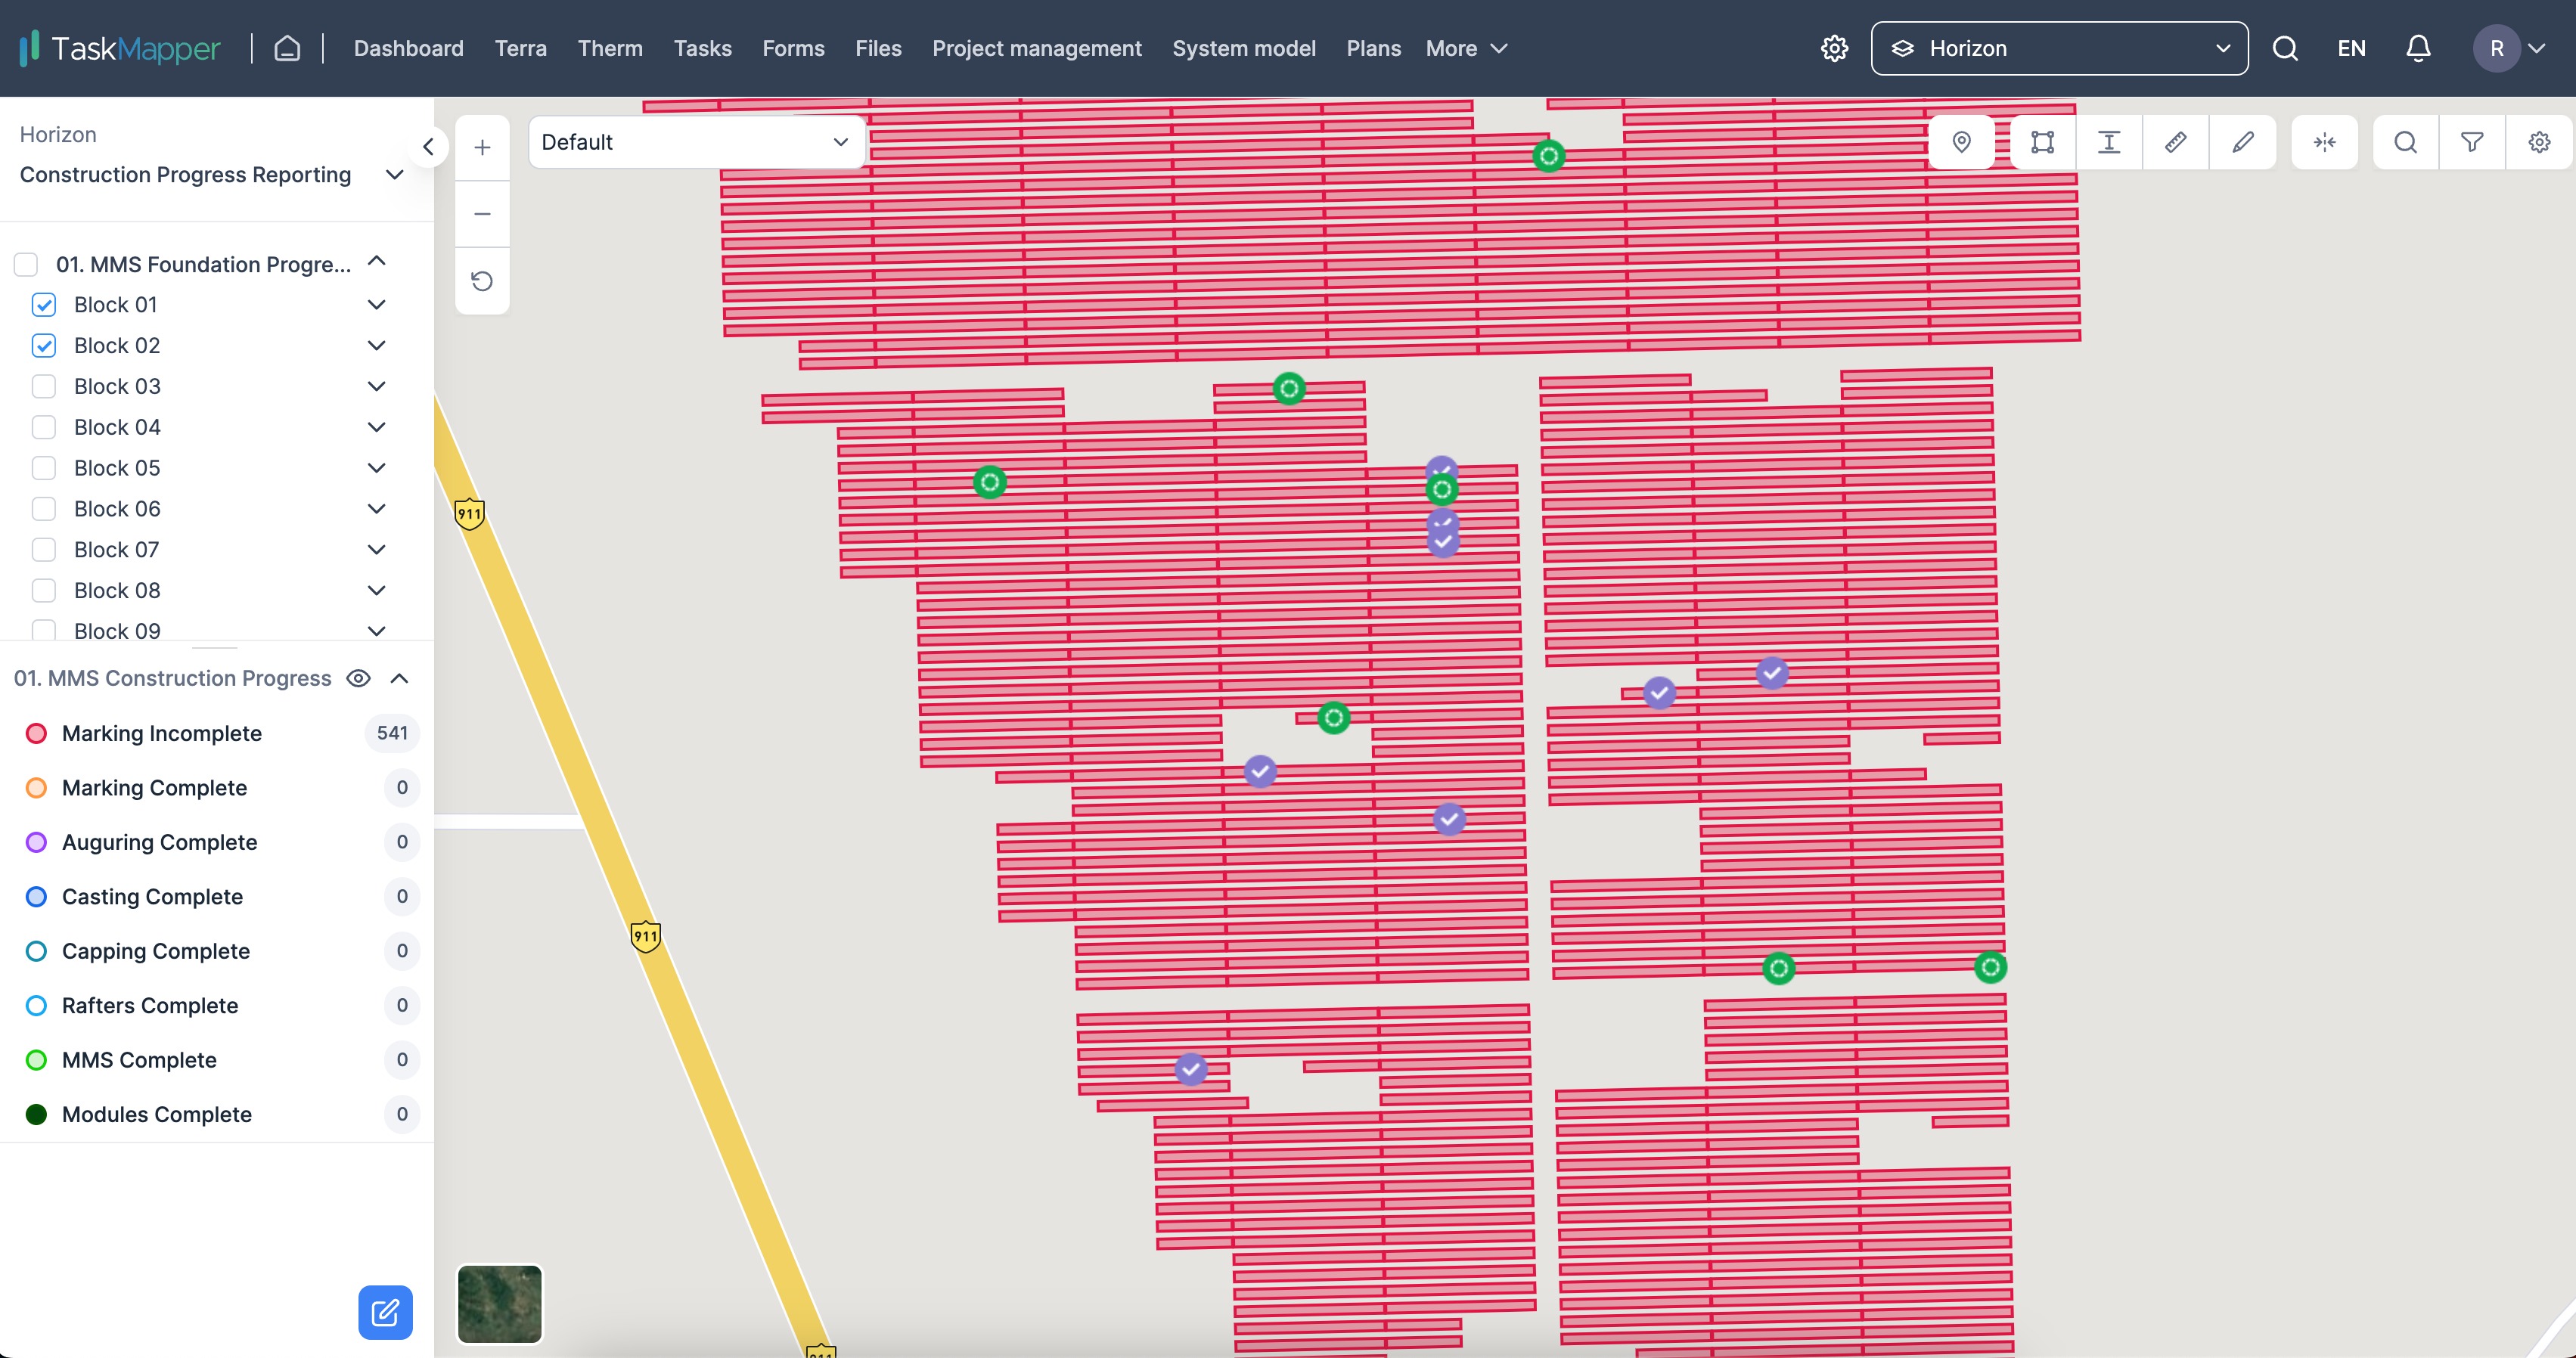Click the 541 count badge
The height and width of the screenshot is (1358, 2576).
[x=392, y=733]
